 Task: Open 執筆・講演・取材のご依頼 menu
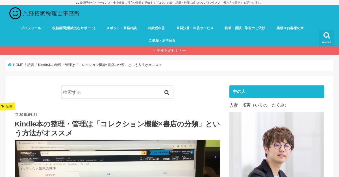pos(245,28)
